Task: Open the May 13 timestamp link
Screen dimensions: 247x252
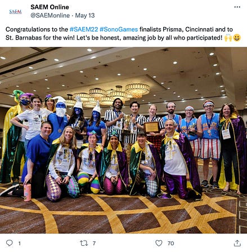Action: (x=85, y=15)
